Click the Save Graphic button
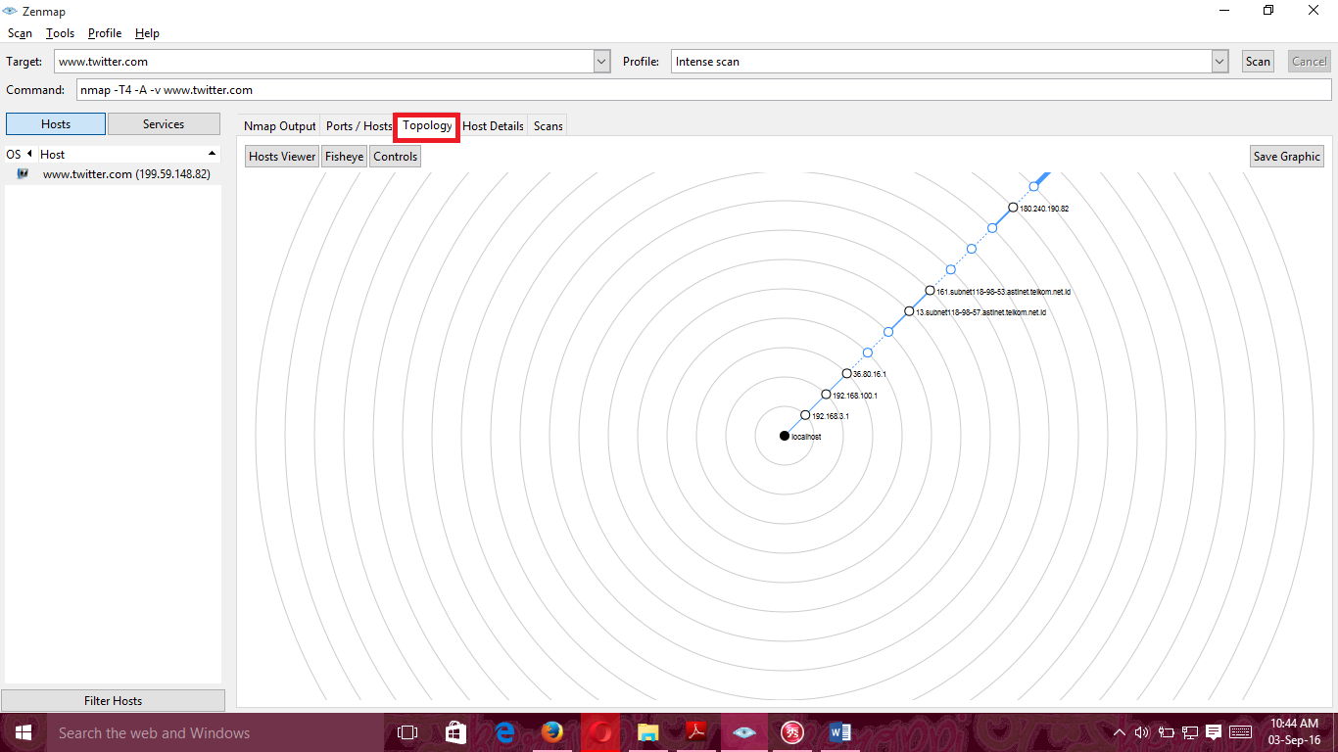 1286,156
